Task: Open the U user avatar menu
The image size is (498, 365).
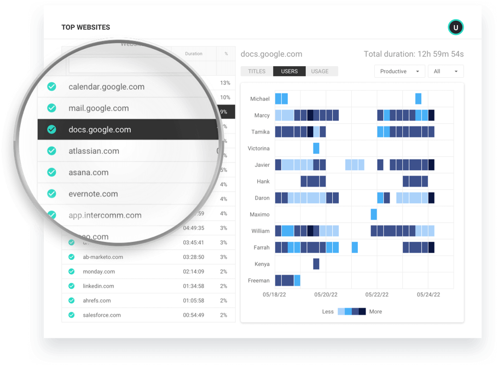Action: (455, 27)
